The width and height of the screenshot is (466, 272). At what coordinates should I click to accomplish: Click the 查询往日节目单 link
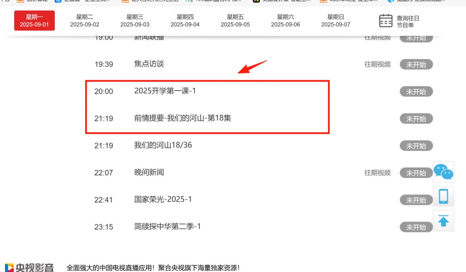point(408,22)
